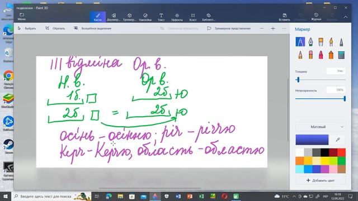Viewport: 358px width, 201px height.
Task: Click Добавить цвет (Add color) button
Action: tap(321, 180)
